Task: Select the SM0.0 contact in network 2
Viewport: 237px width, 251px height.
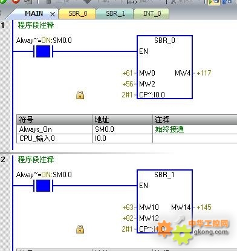Action: click(x=43, y=186)
